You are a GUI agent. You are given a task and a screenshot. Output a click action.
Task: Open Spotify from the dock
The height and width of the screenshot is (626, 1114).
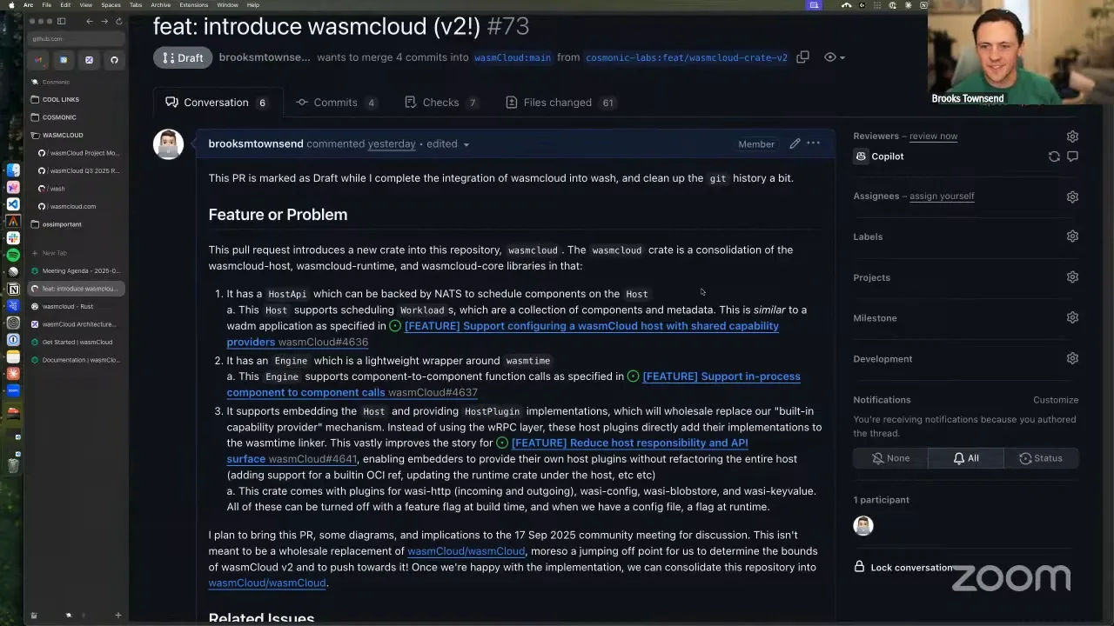(13, 255)
